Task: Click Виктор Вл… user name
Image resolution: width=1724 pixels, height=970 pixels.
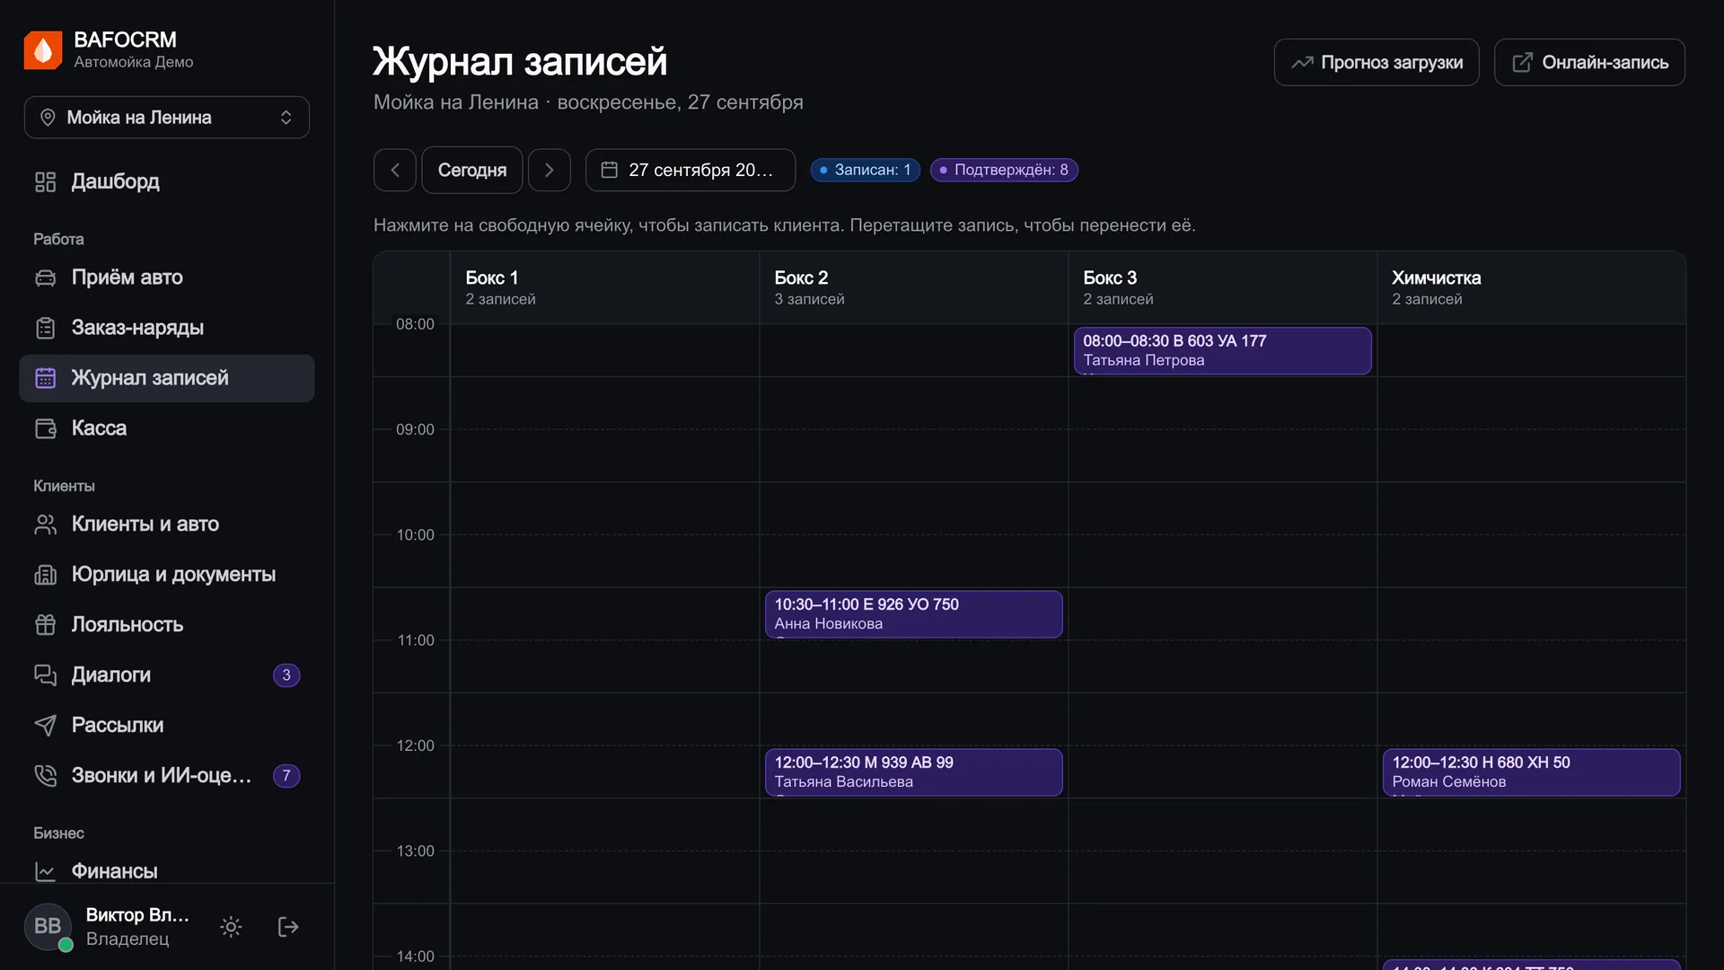Action: (x=137, y=915)
